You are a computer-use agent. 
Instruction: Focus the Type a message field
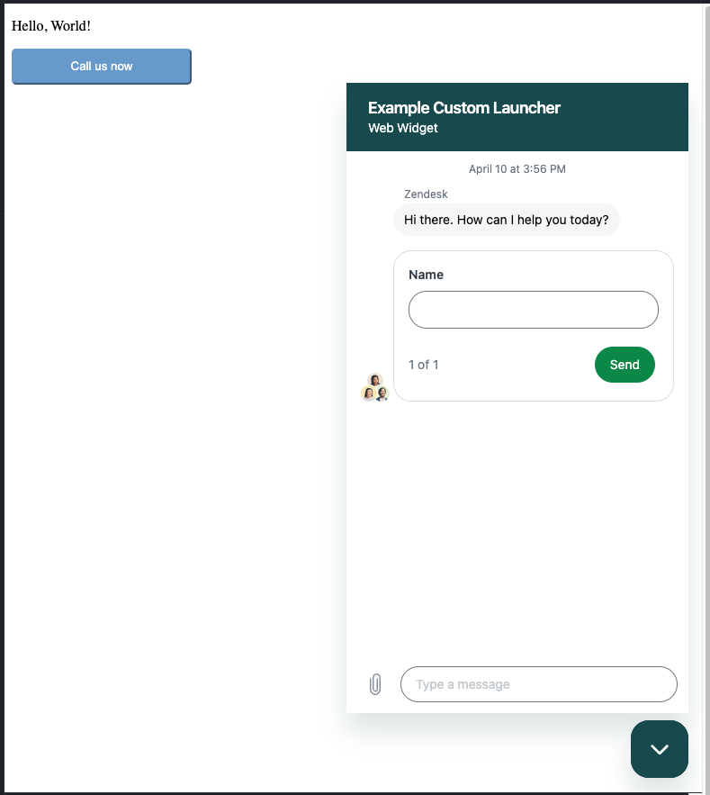click(539, 684)
